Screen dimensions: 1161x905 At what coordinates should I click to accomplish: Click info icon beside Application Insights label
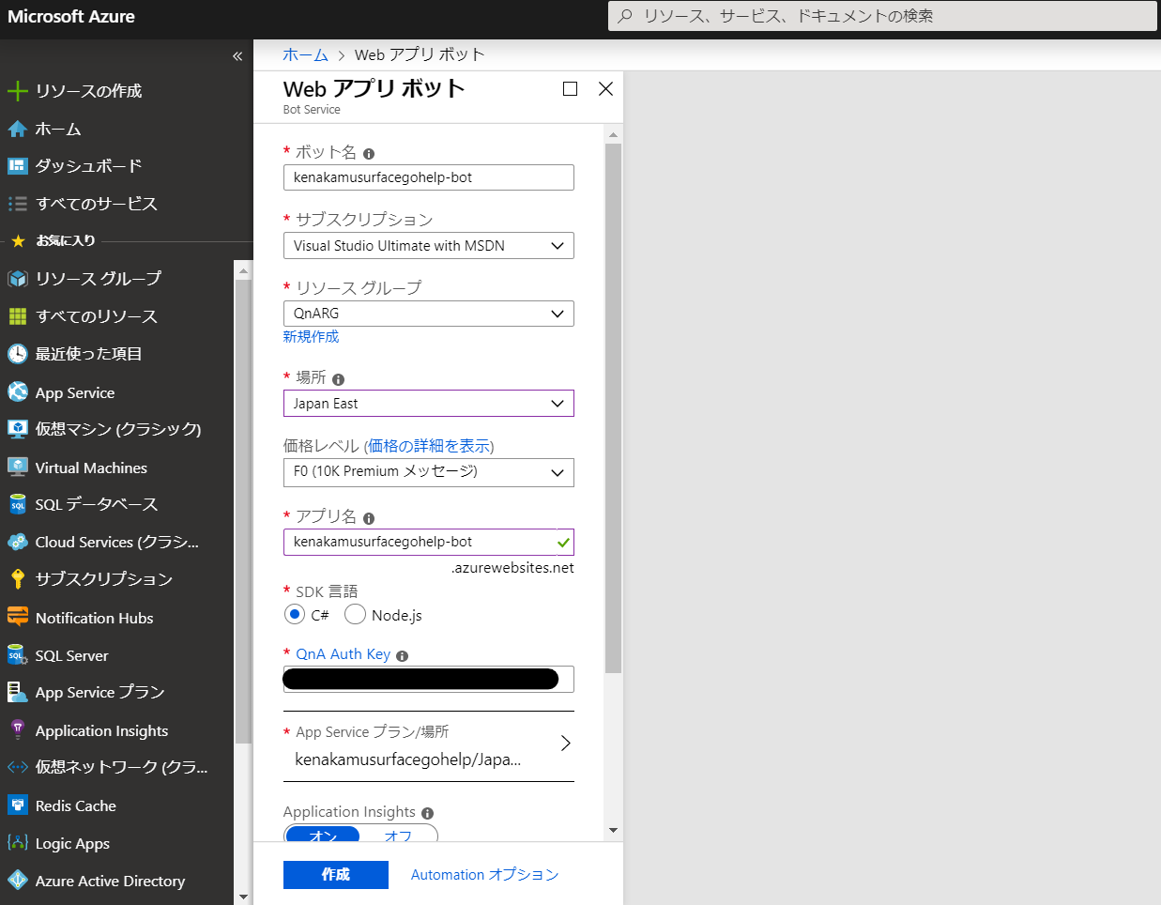[x=427, y=814]
